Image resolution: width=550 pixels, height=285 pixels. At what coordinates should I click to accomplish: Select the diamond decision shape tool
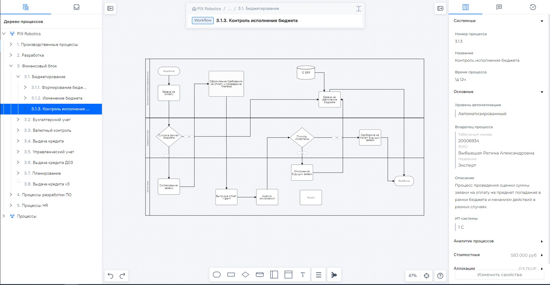(x=245, y=275)
